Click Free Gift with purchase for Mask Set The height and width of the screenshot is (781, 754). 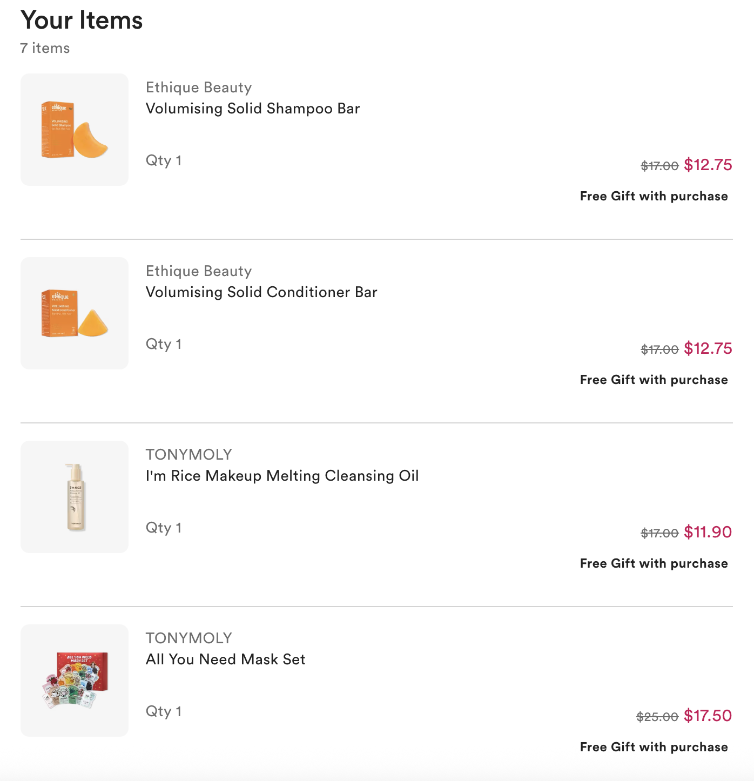tap(654, 747)
